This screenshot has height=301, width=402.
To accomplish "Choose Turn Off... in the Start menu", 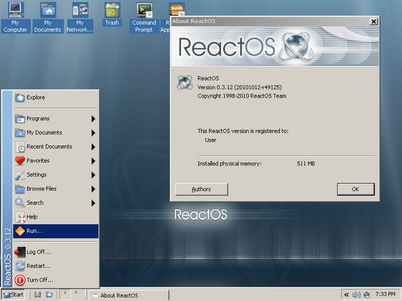I will [56, 280].
